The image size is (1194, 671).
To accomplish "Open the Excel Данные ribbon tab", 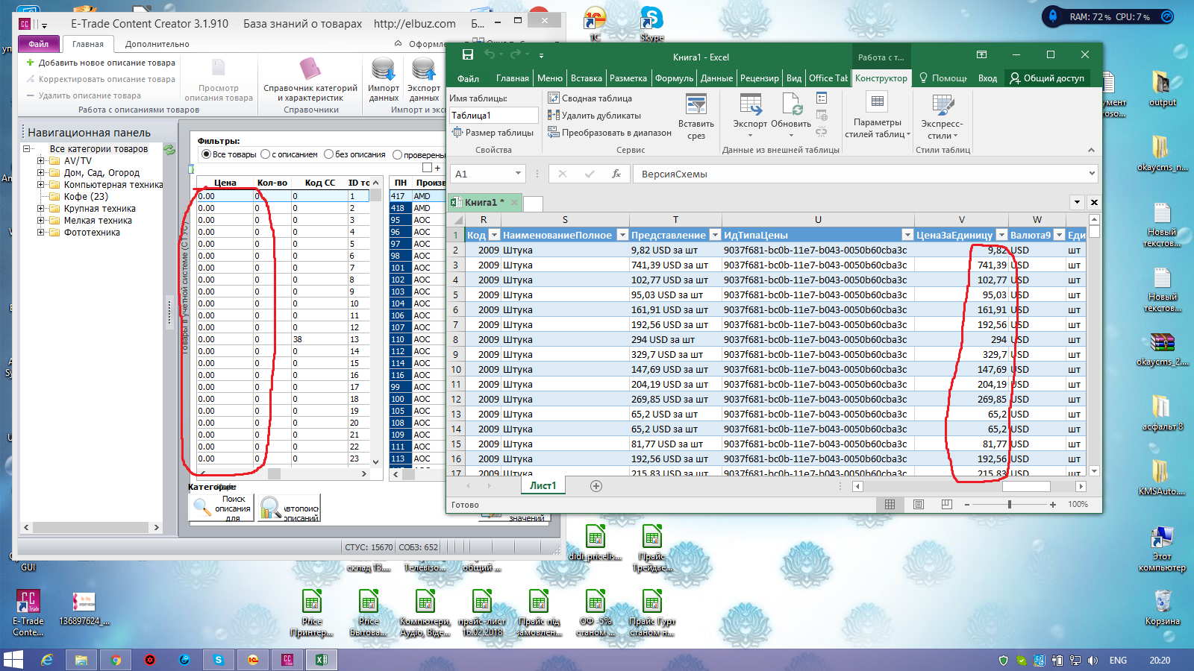I will (x=716, y=78).
